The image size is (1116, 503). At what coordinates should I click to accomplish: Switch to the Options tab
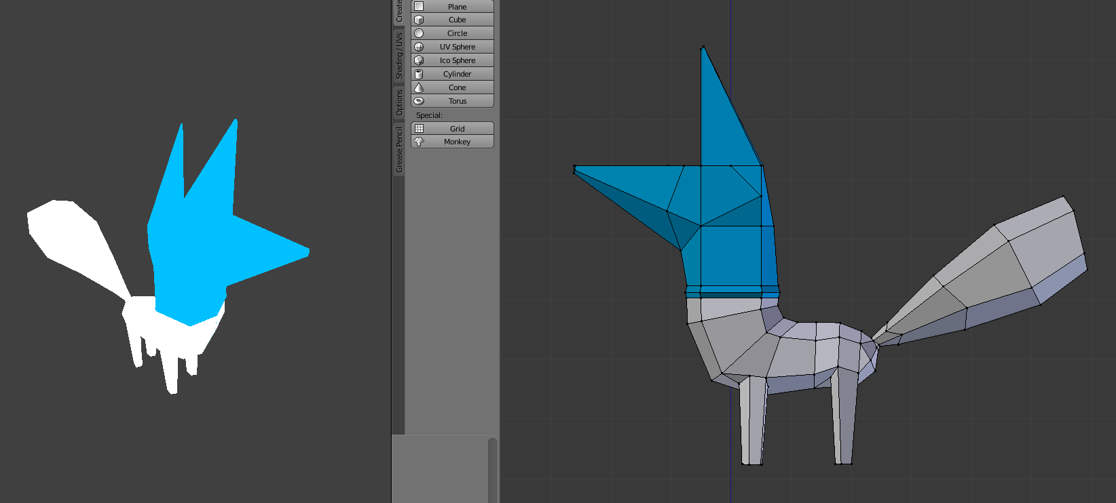tap(398, 102)
